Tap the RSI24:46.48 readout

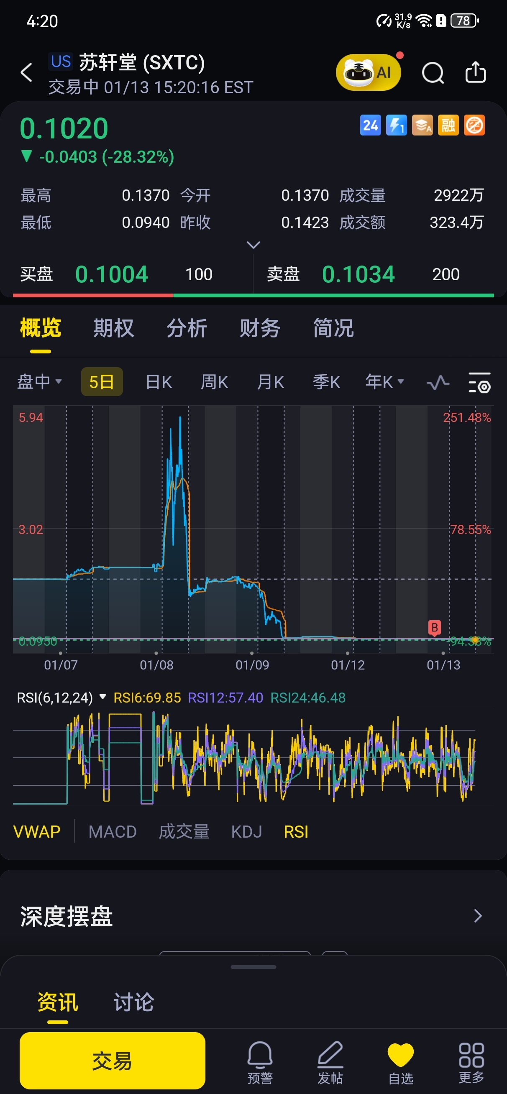pos(308,697)
